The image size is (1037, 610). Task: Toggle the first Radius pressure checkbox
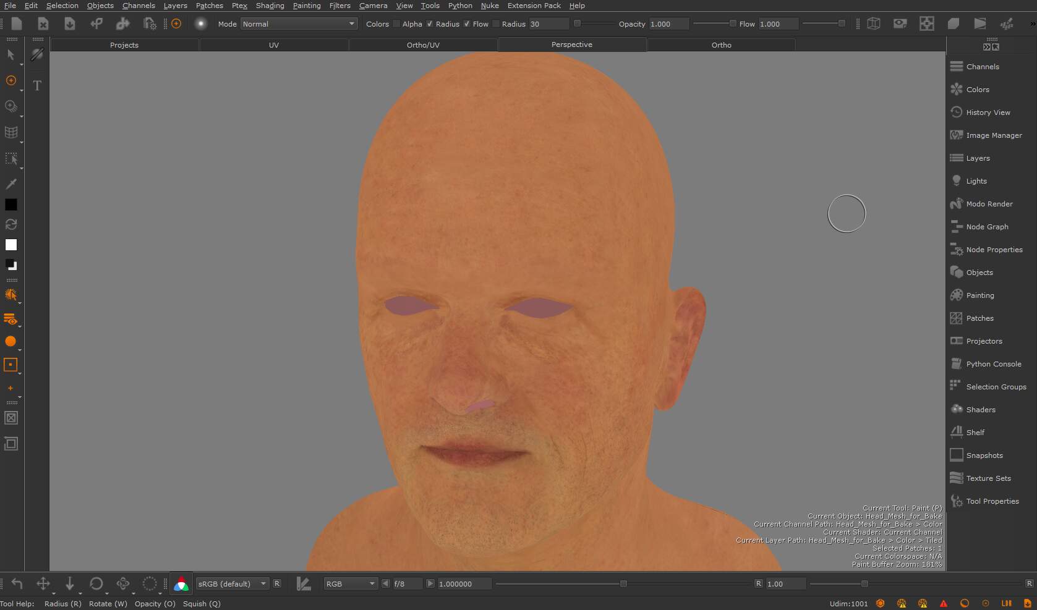467,24
